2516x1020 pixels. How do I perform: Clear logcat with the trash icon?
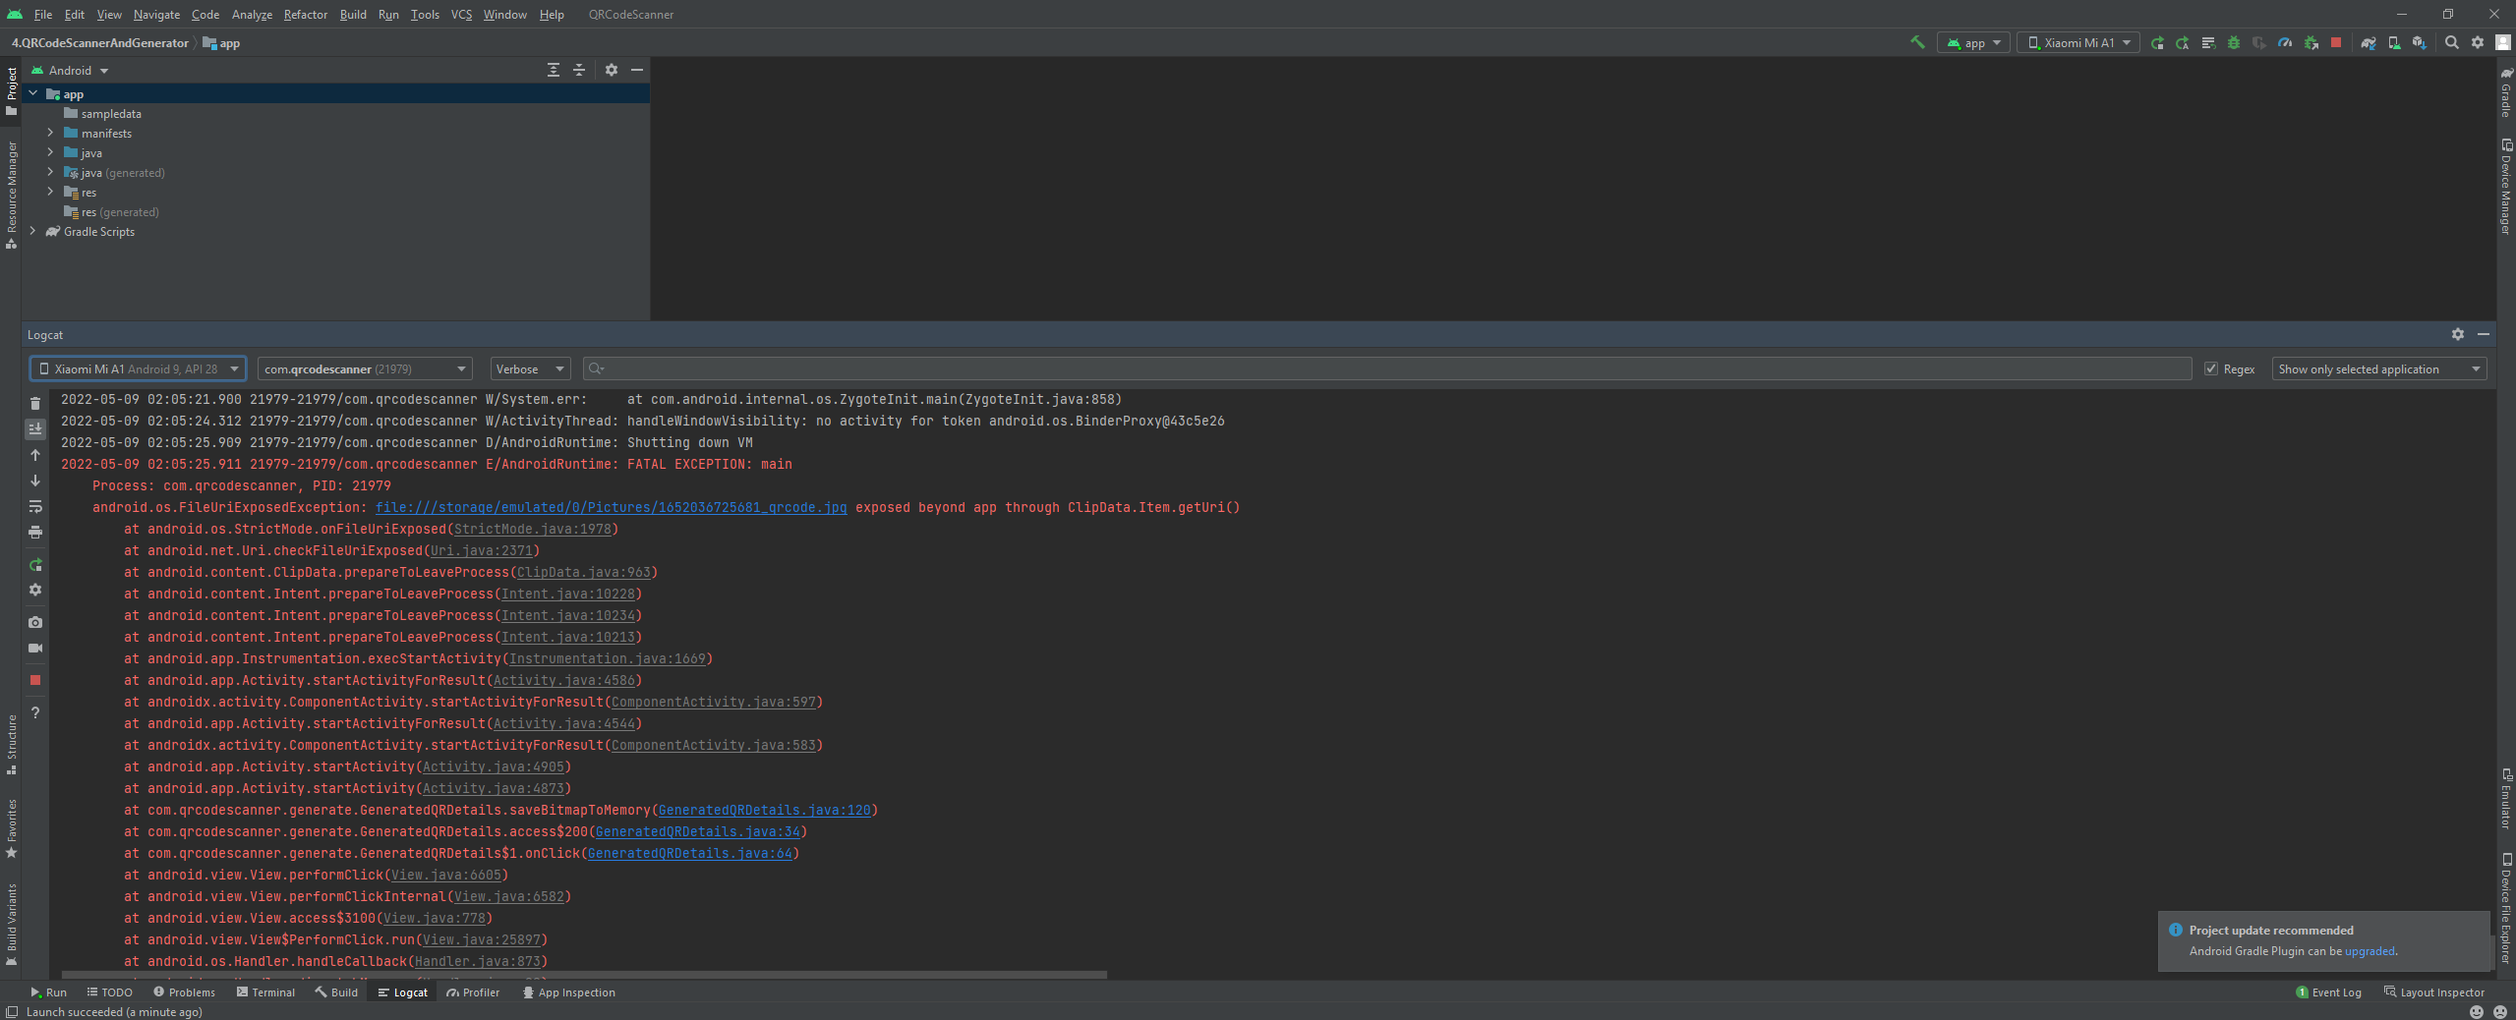(35, 403)
